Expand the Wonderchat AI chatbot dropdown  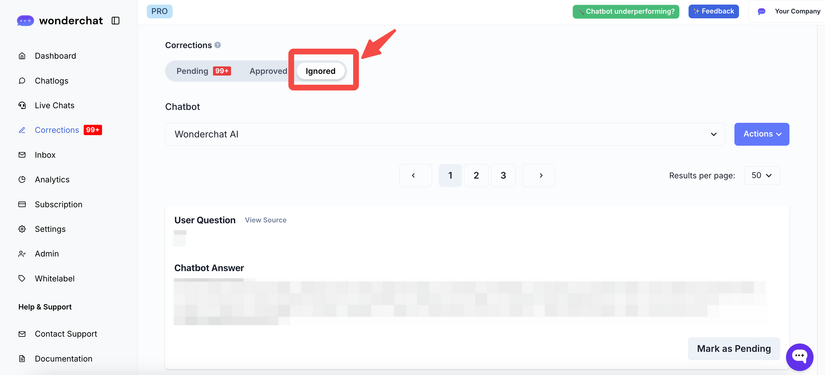445,134
